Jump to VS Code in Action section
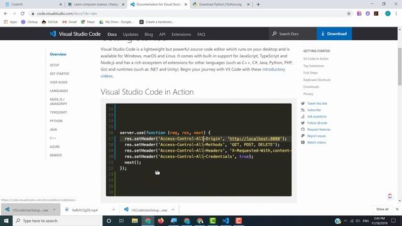This screenshot has width=402, height=226. (316, 58)
